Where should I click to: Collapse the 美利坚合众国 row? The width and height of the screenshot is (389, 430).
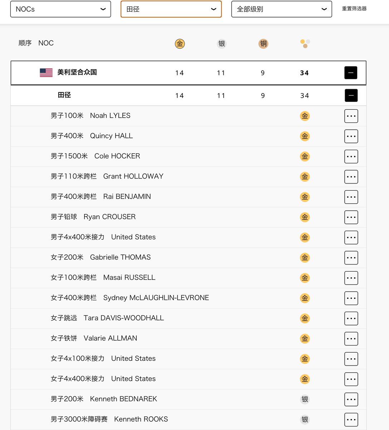(x=351, y=73)
